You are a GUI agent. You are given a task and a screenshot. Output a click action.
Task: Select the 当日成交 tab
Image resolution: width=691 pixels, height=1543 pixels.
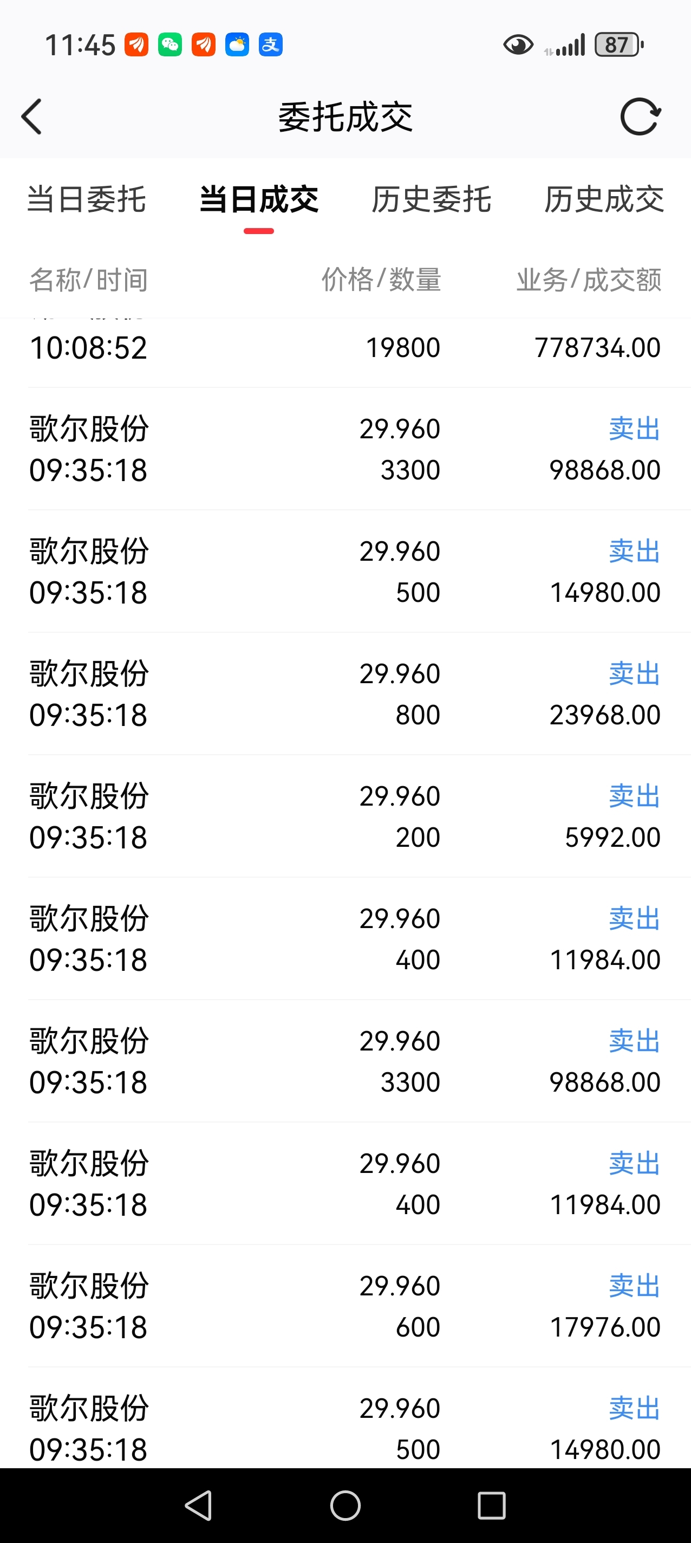(259, 199)
